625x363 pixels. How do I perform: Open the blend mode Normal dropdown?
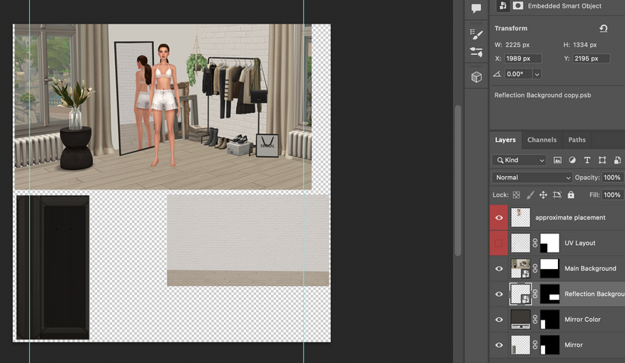pyautogui.click(x=532, y=178)
